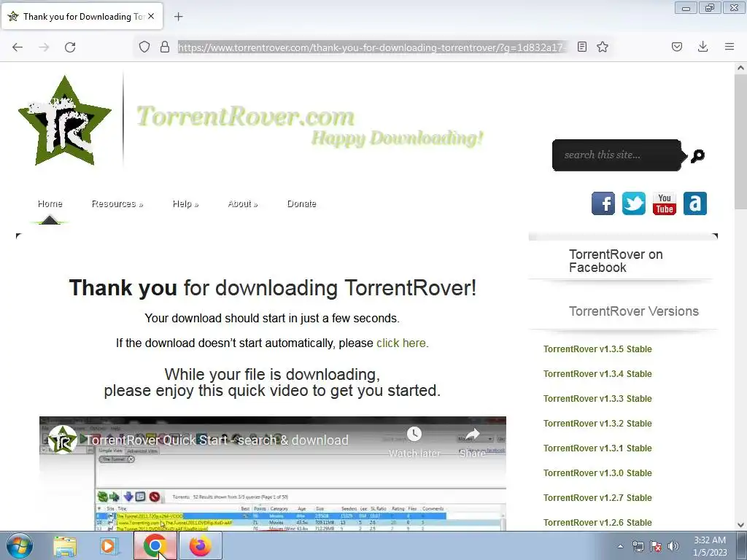Open TorrentRover Twitter icon
This screenshot has height=560, width=747.
pos(634,204)
